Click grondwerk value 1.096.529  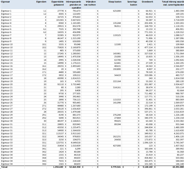point(145,143)
